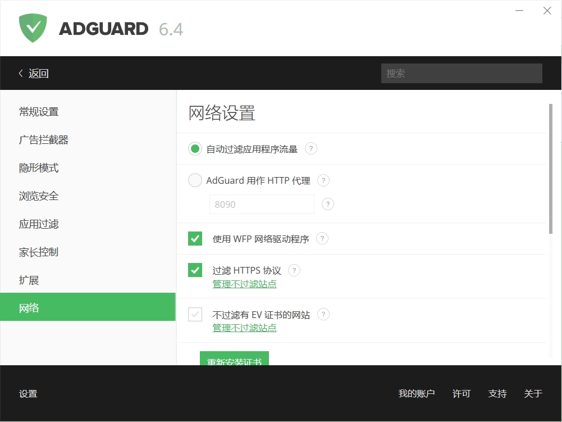Switch to 隐形模式 settings
Viewport: 562px width, 422px height.
88,167
